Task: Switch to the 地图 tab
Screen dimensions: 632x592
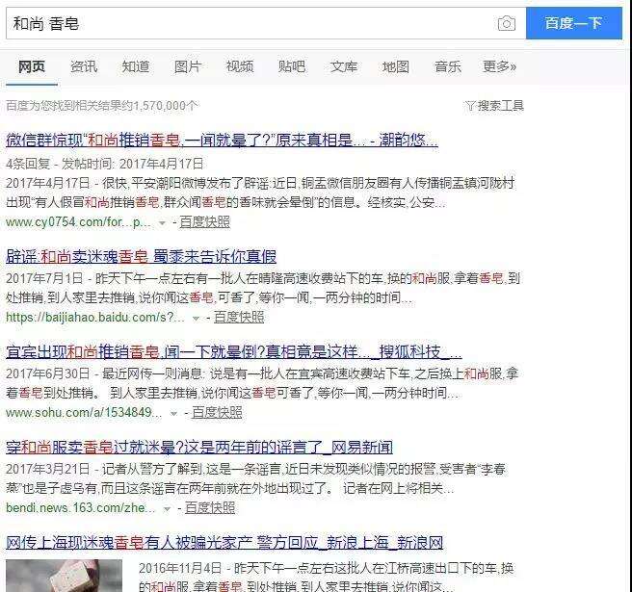Action: click(x=396, y=66)
